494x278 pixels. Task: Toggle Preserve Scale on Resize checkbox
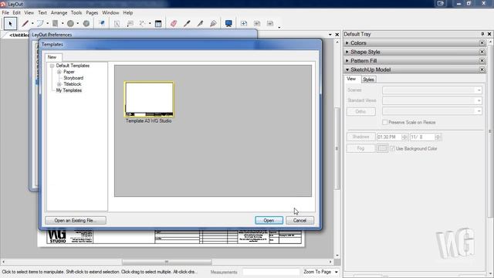tap(384, 122)
